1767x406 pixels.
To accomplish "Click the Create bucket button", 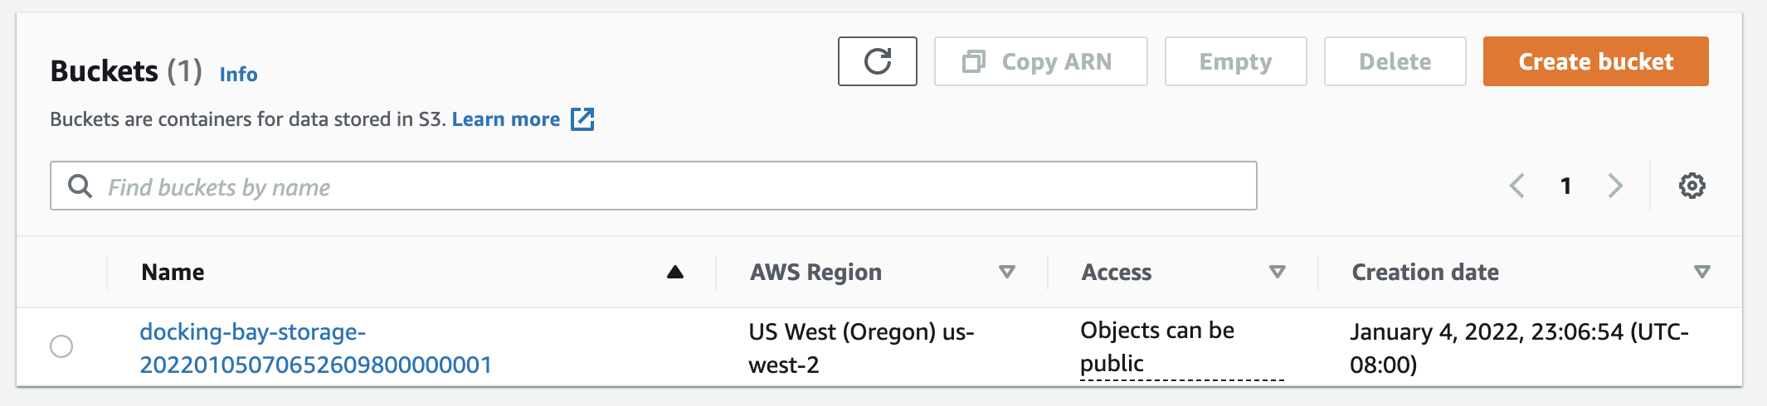I will [1595, 61].
